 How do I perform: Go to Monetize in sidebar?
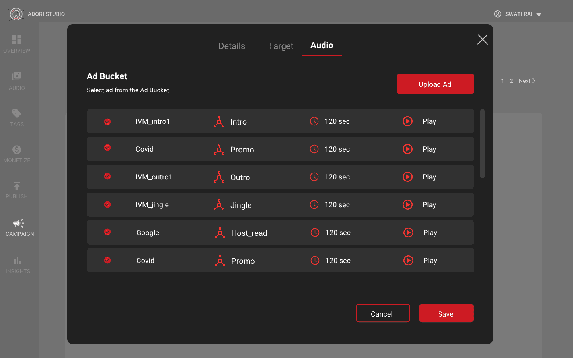tap(17, 154)
